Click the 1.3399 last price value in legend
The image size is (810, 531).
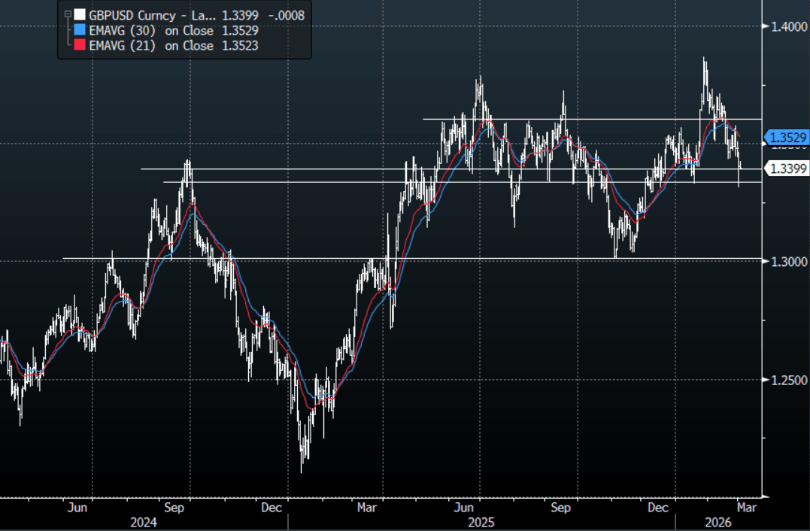tap(240, 16)
